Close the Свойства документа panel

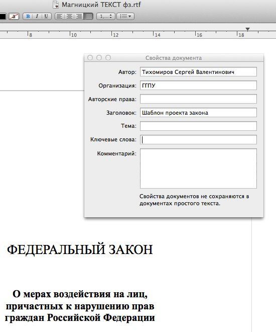click(x=90, y=57)
